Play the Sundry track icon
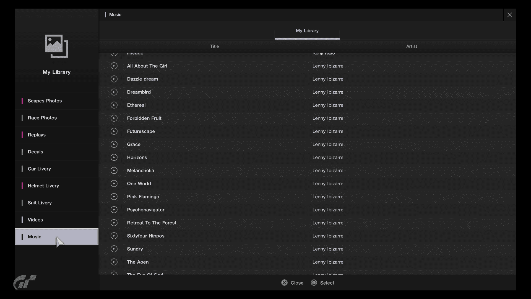 [x=114, y=249]
